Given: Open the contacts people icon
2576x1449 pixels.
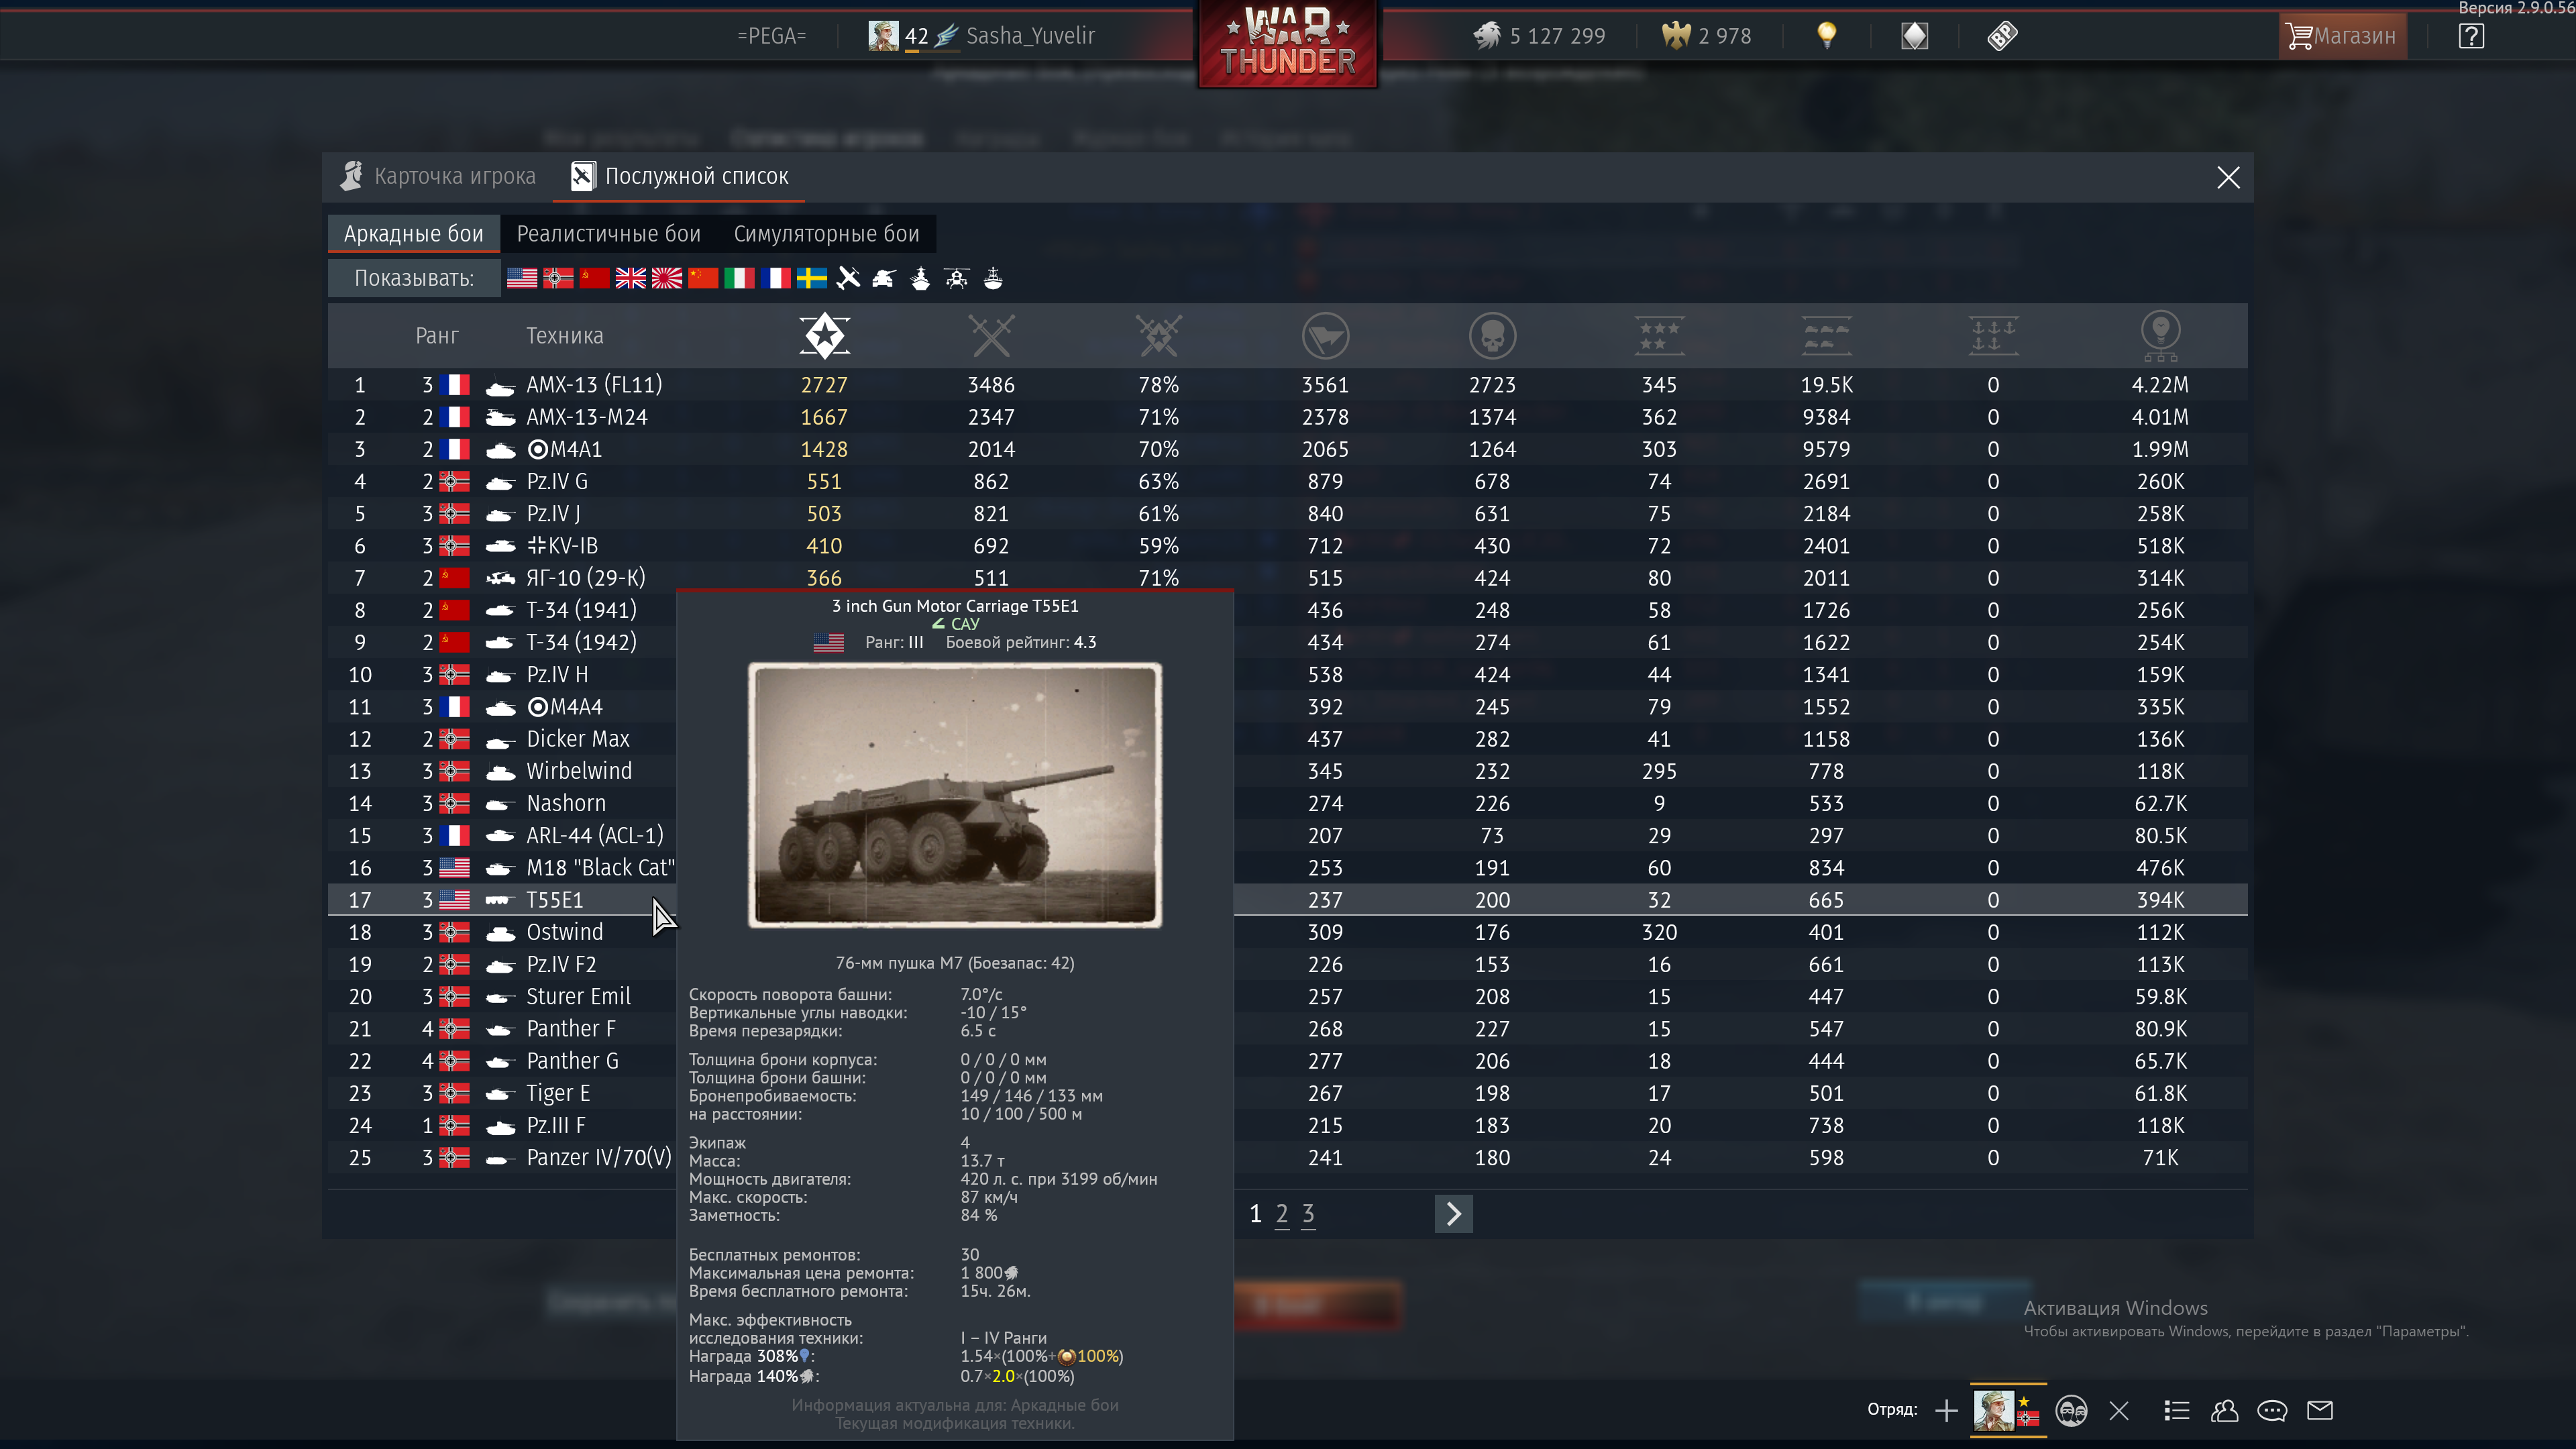Looking at the screenshot, I should pyautogui.click(x=2224, y=1411).
